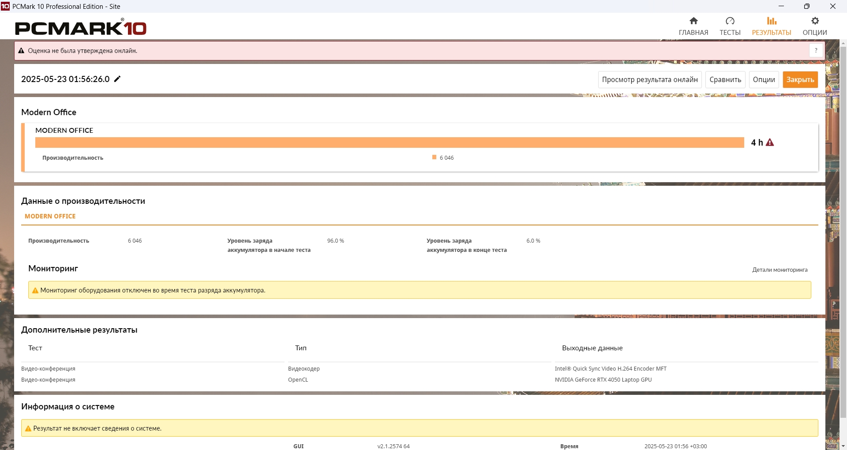Click Видео-конференция in the Видеокодер row
Screen dimensions: 847x450
49,369
